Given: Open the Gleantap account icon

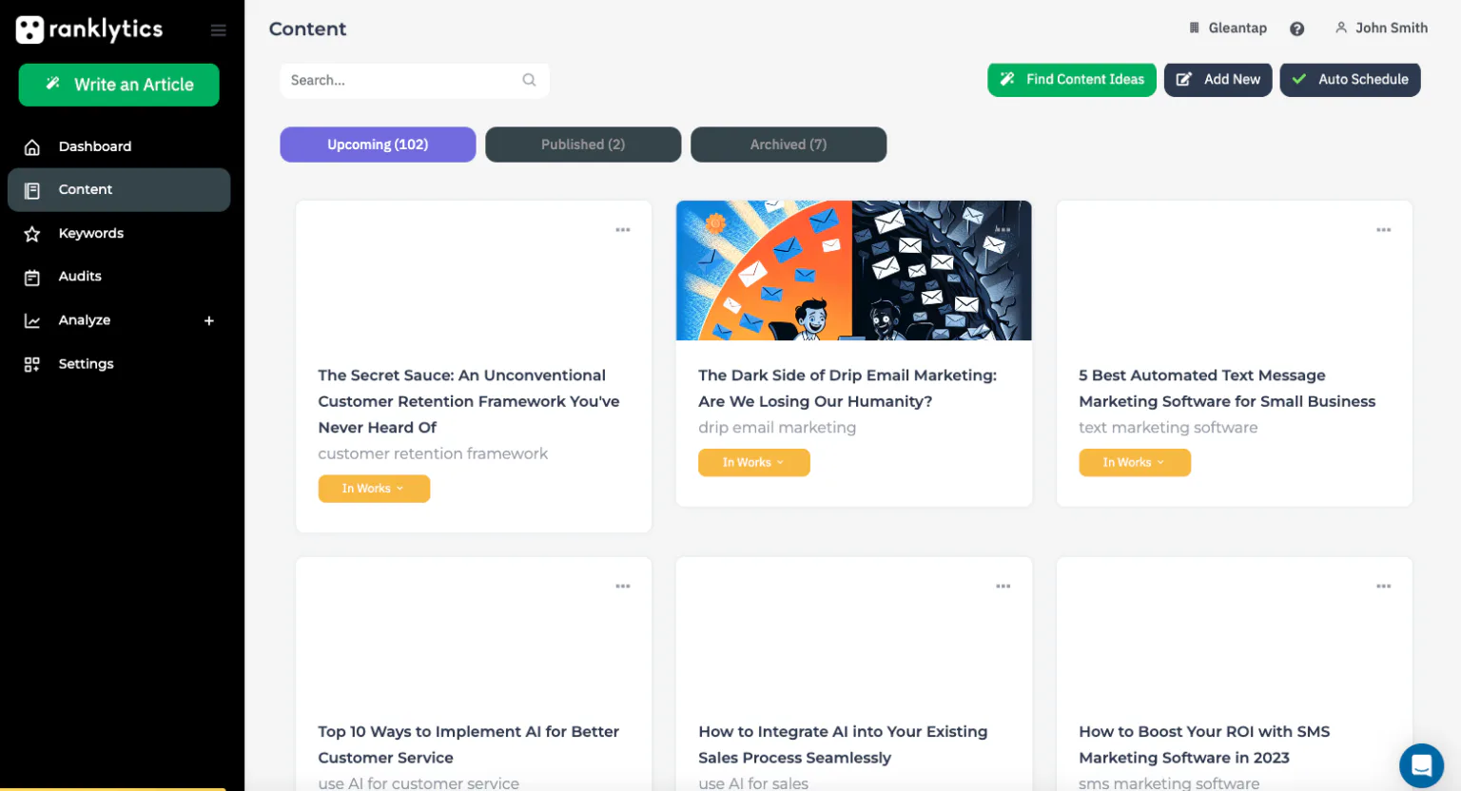Looking at the screenshot, I should [1195, 28].
